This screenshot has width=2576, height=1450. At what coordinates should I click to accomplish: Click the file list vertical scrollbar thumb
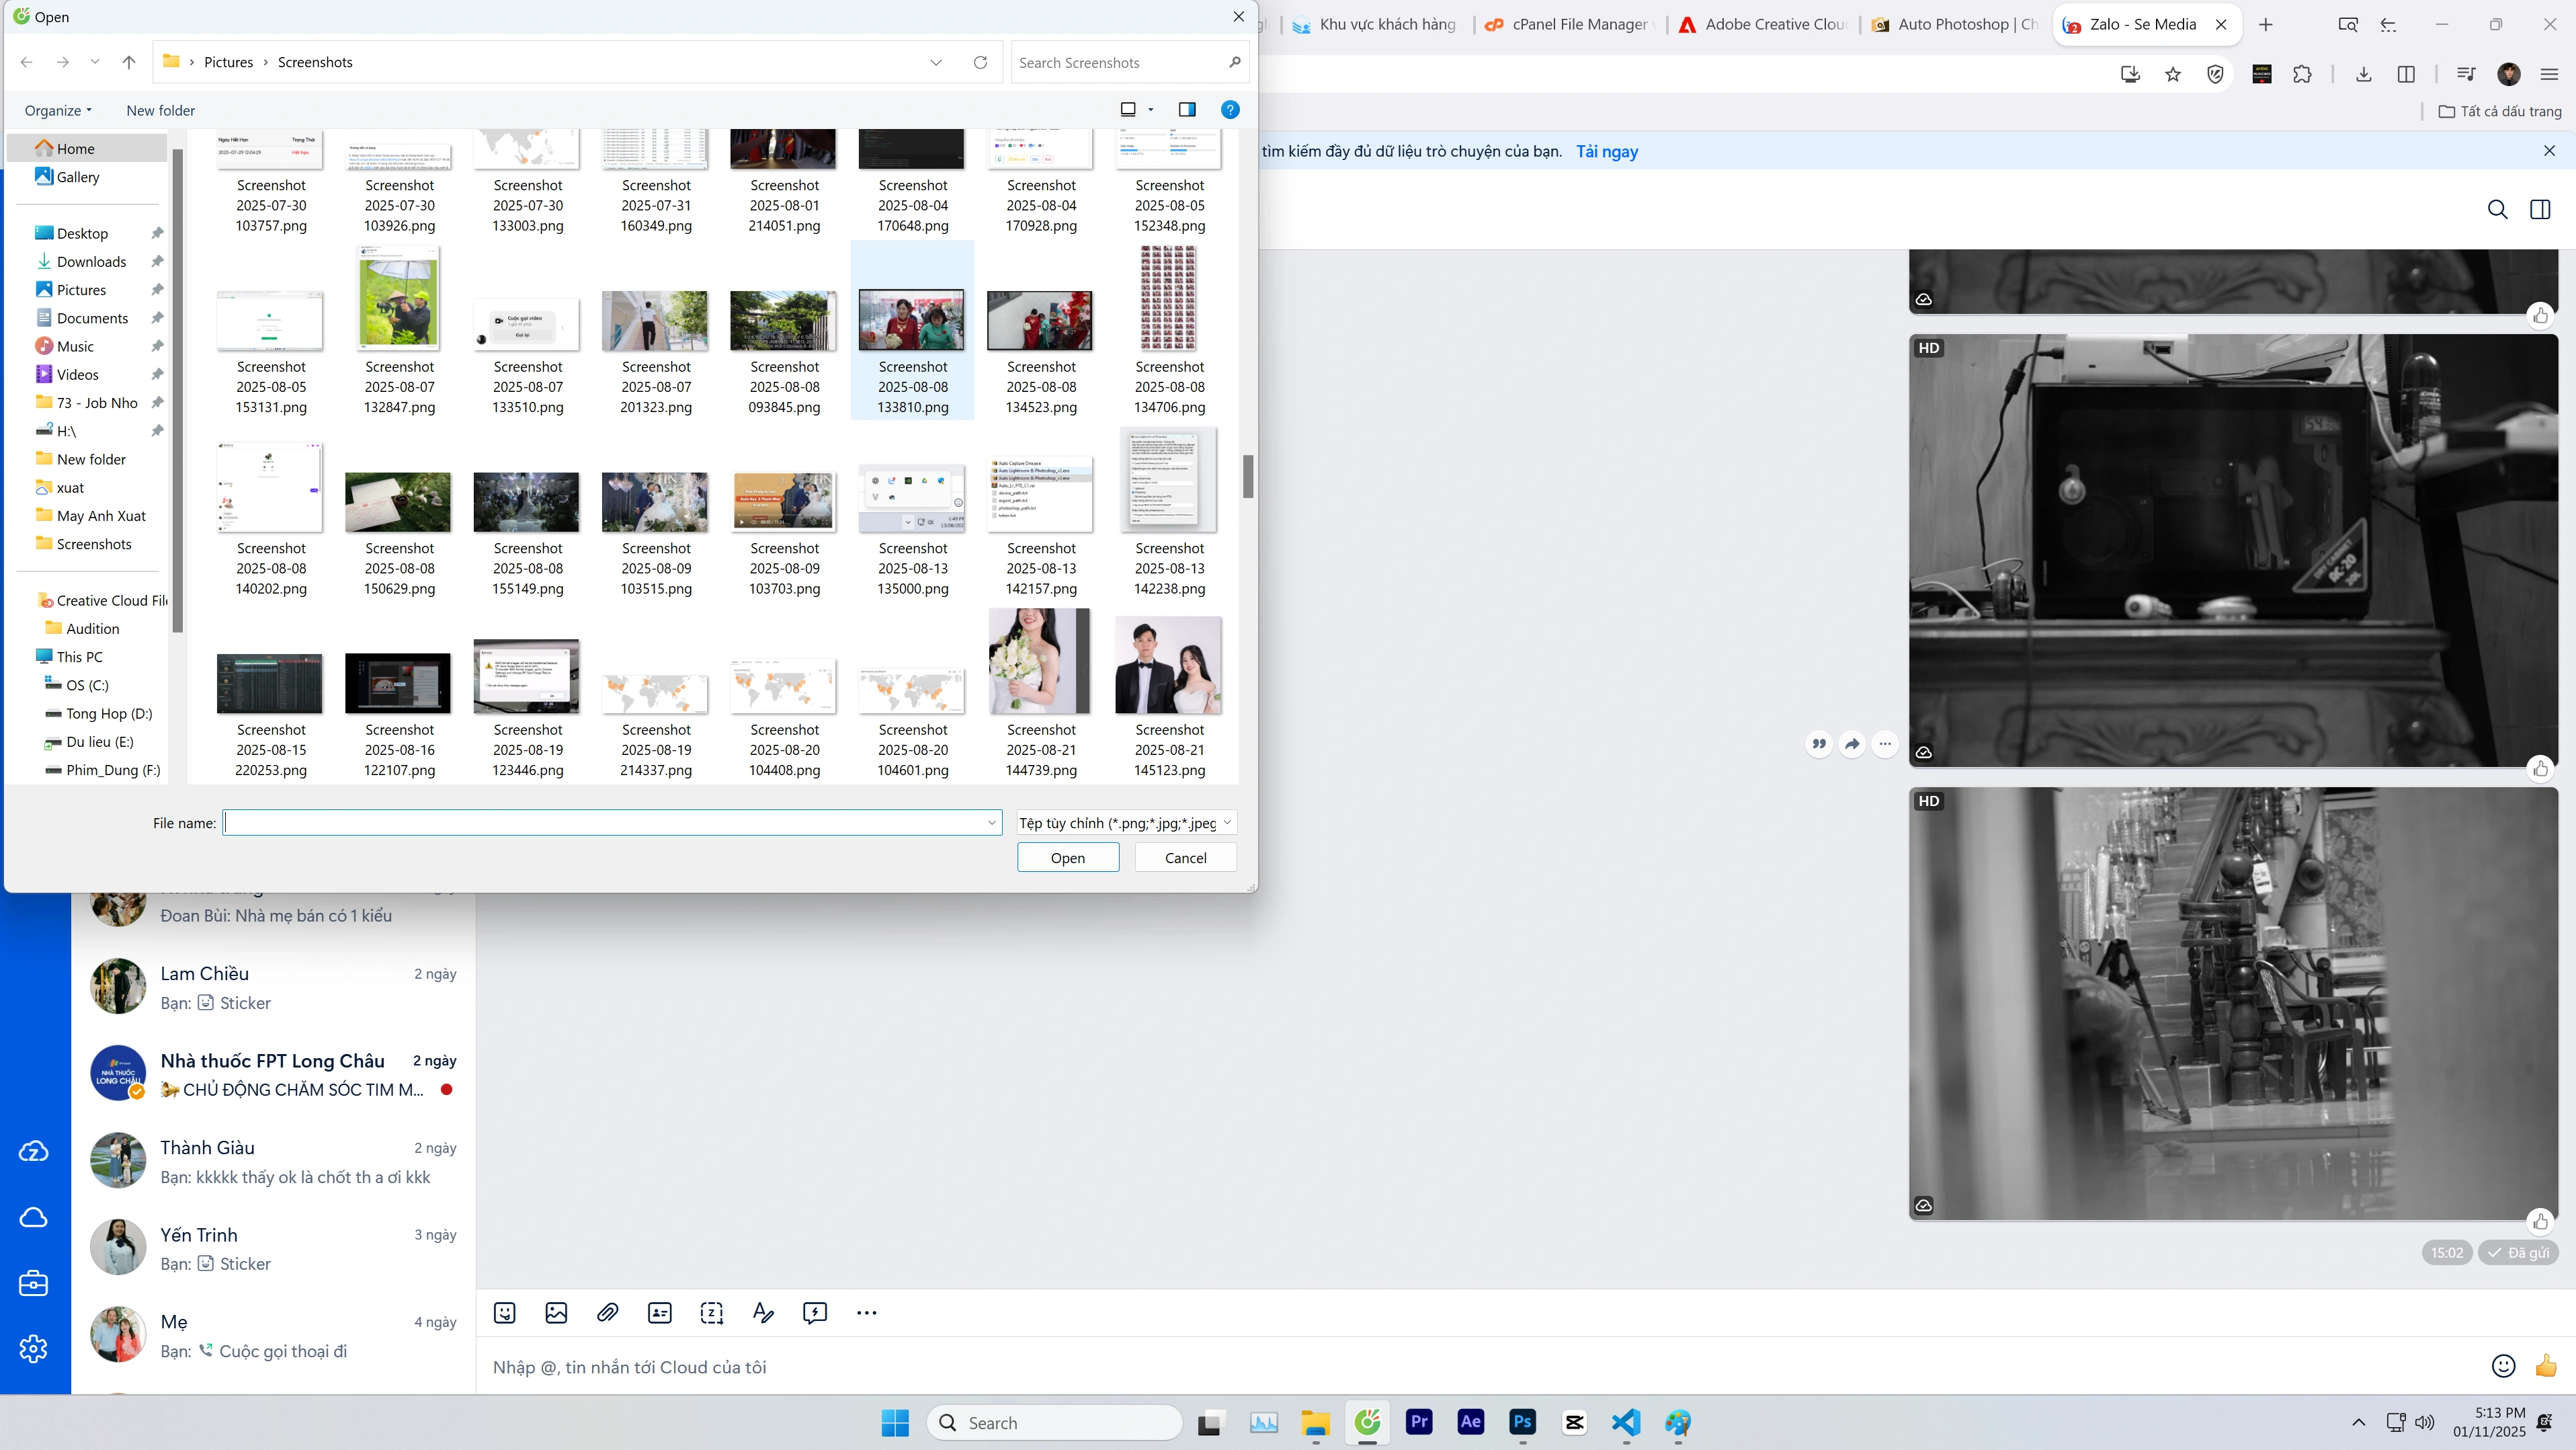tap(1247, 476)
